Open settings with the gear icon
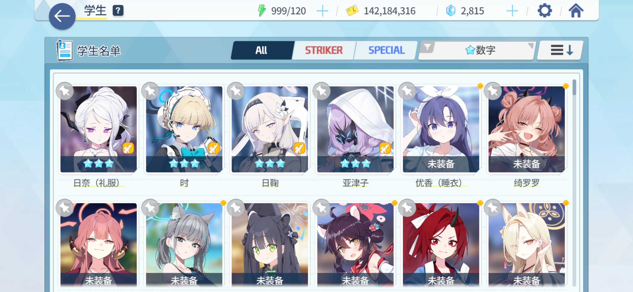Viewport: 633px width, 292px height. (544, 11)
